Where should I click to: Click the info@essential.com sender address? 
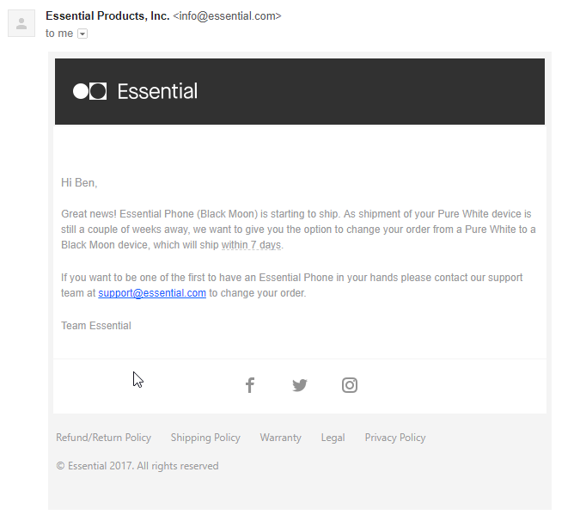tap(227, 16)
